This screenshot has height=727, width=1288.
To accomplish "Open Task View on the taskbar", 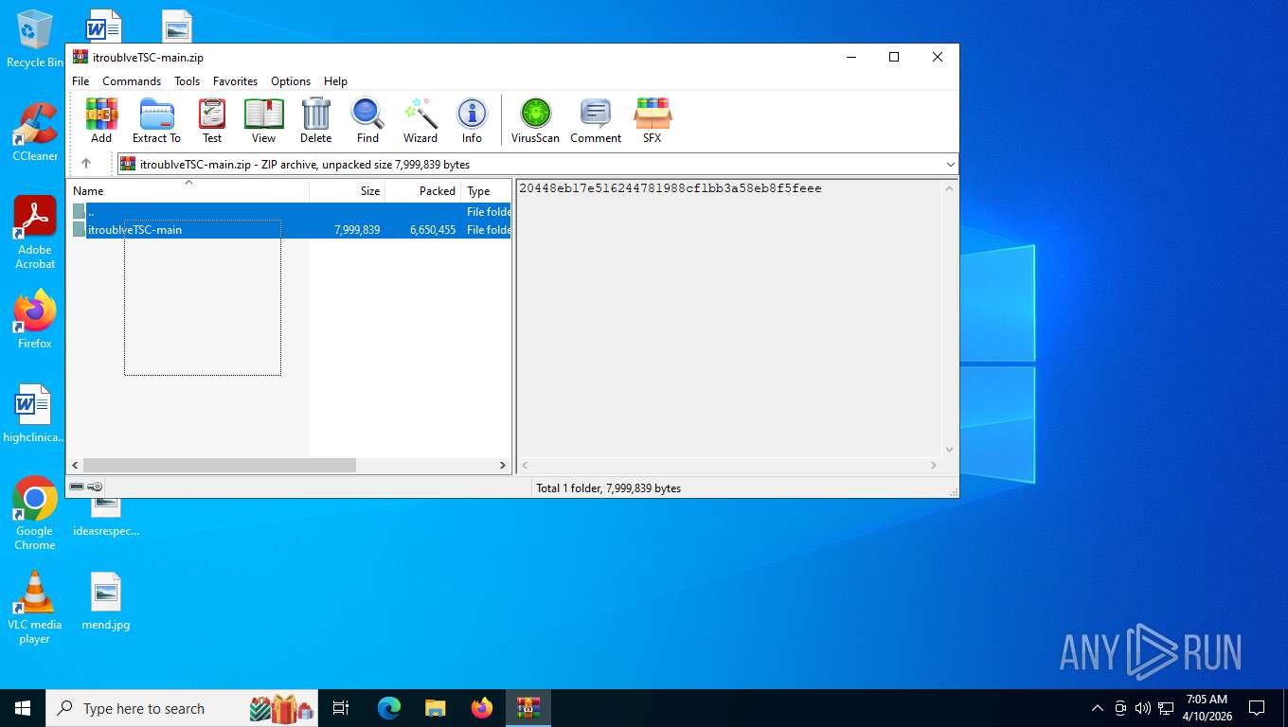I will [341, 708].
